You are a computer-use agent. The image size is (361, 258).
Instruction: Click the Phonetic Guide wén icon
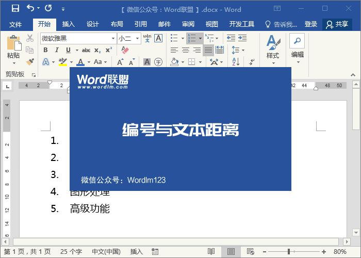point(147,38)
